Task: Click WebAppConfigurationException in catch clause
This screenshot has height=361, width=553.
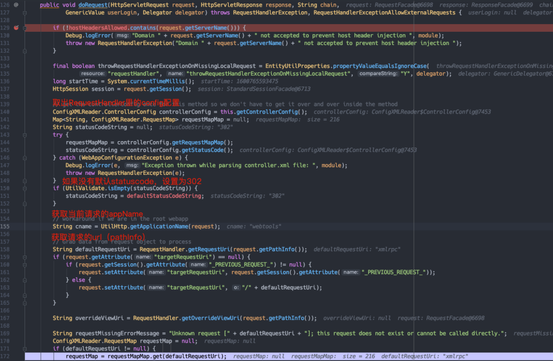Action: pyautogui.click(x=126, y=158)
